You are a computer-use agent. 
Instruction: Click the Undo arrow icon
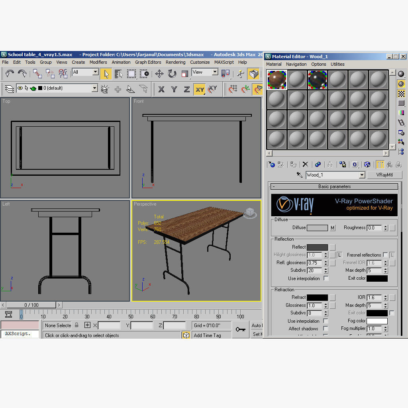[x=10, y=74]
